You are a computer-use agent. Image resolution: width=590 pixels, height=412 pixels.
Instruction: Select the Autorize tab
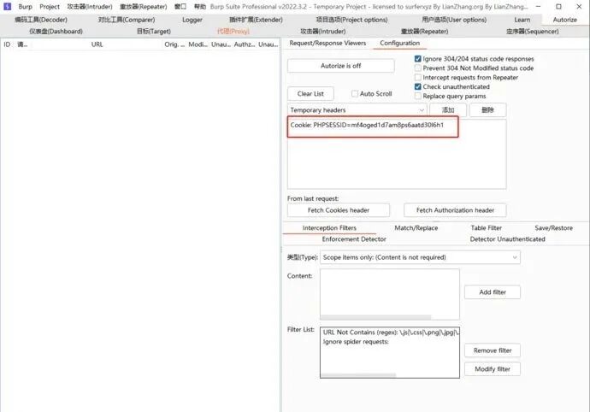[565, 20]
